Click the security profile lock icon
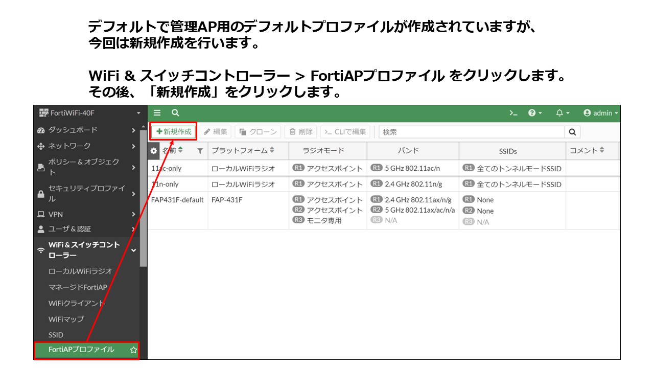The image size is (654, 368). coord(41,194)
